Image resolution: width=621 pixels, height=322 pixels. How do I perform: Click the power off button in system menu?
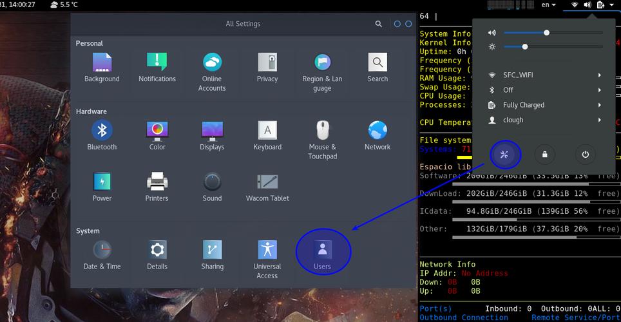click(586, 155)
